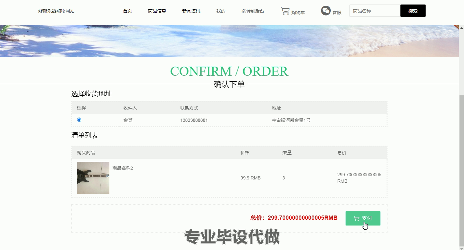This screenshot has width=464, height=250.
Task: Click the row subtotal 299.70000000000005 RMB
Action: point(359,178)
